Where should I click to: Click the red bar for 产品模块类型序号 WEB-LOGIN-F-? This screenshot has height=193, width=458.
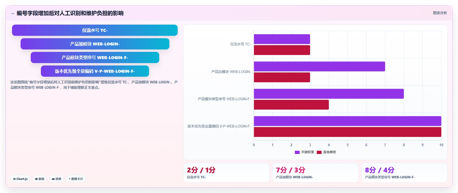(291, 105)
